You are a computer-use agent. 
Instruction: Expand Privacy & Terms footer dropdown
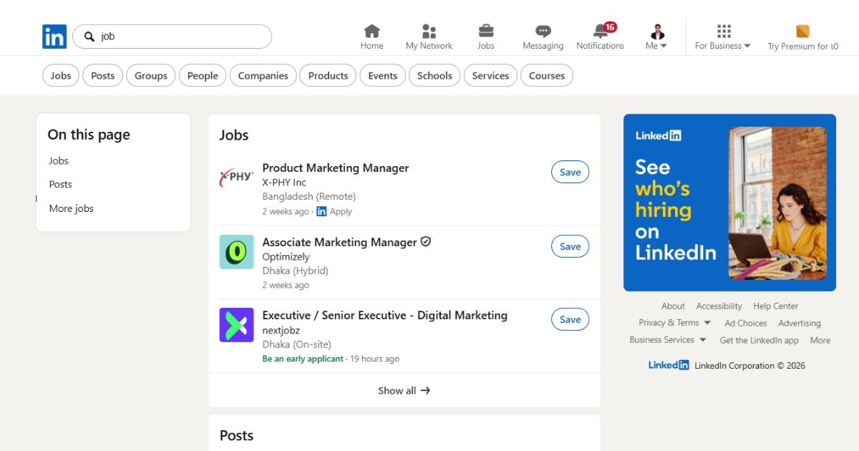point(707,323)
